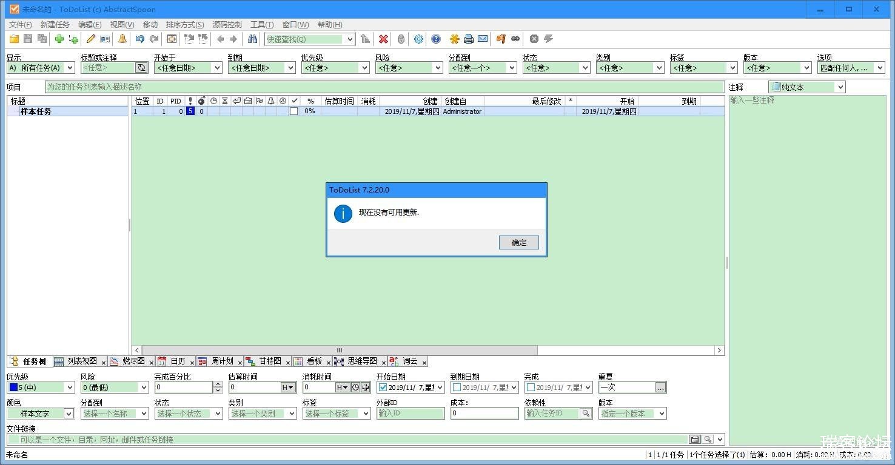Close the 词云 tab with its x
895x465 pixels.
(424, 362)
